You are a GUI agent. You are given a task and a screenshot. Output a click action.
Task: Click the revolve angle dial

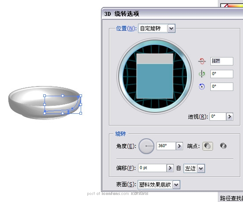(x=146, y=146)
